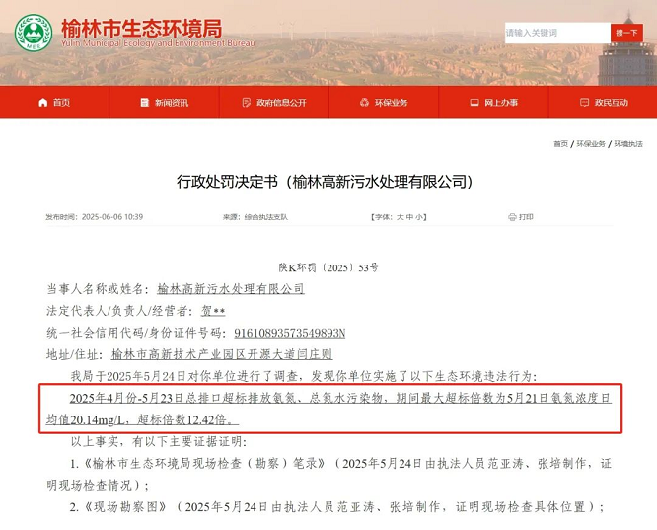
Task: Click the publish time 2025-06-06 10:39
Action: [x=112, y=217]
